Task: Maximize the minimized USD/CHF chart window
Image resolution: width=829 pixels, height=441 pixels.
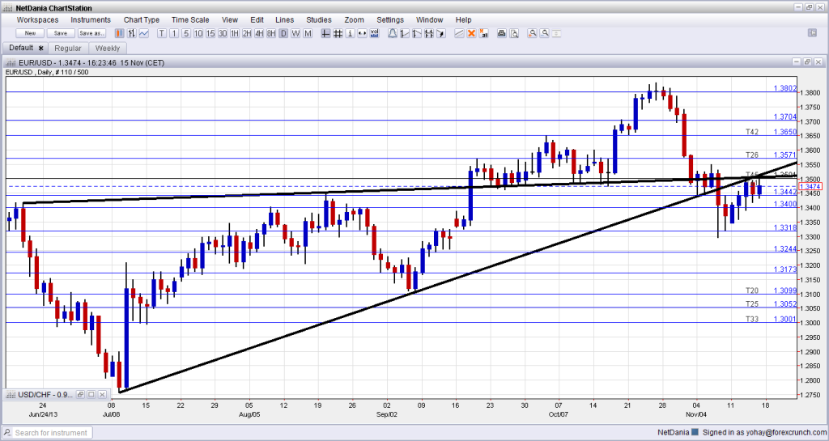Action: coord(91,395)
